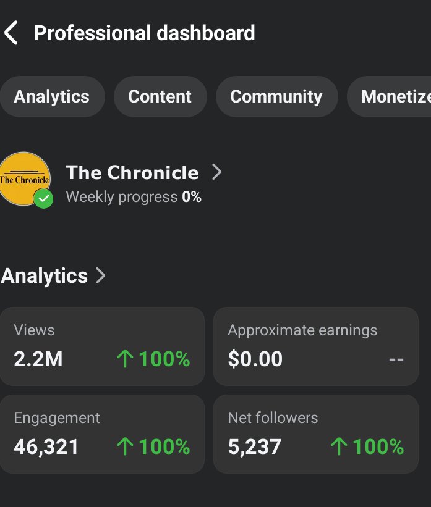
Task: Switch to the Community tab
Action: coord(276,96)
